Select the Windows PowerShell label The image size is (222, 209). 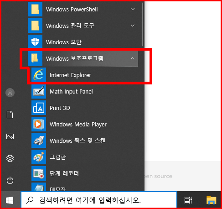(x=72, y=10)
